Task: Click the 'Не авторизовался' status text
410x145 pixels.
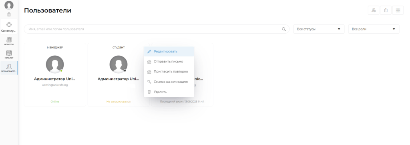Action: tap(119, 102)
